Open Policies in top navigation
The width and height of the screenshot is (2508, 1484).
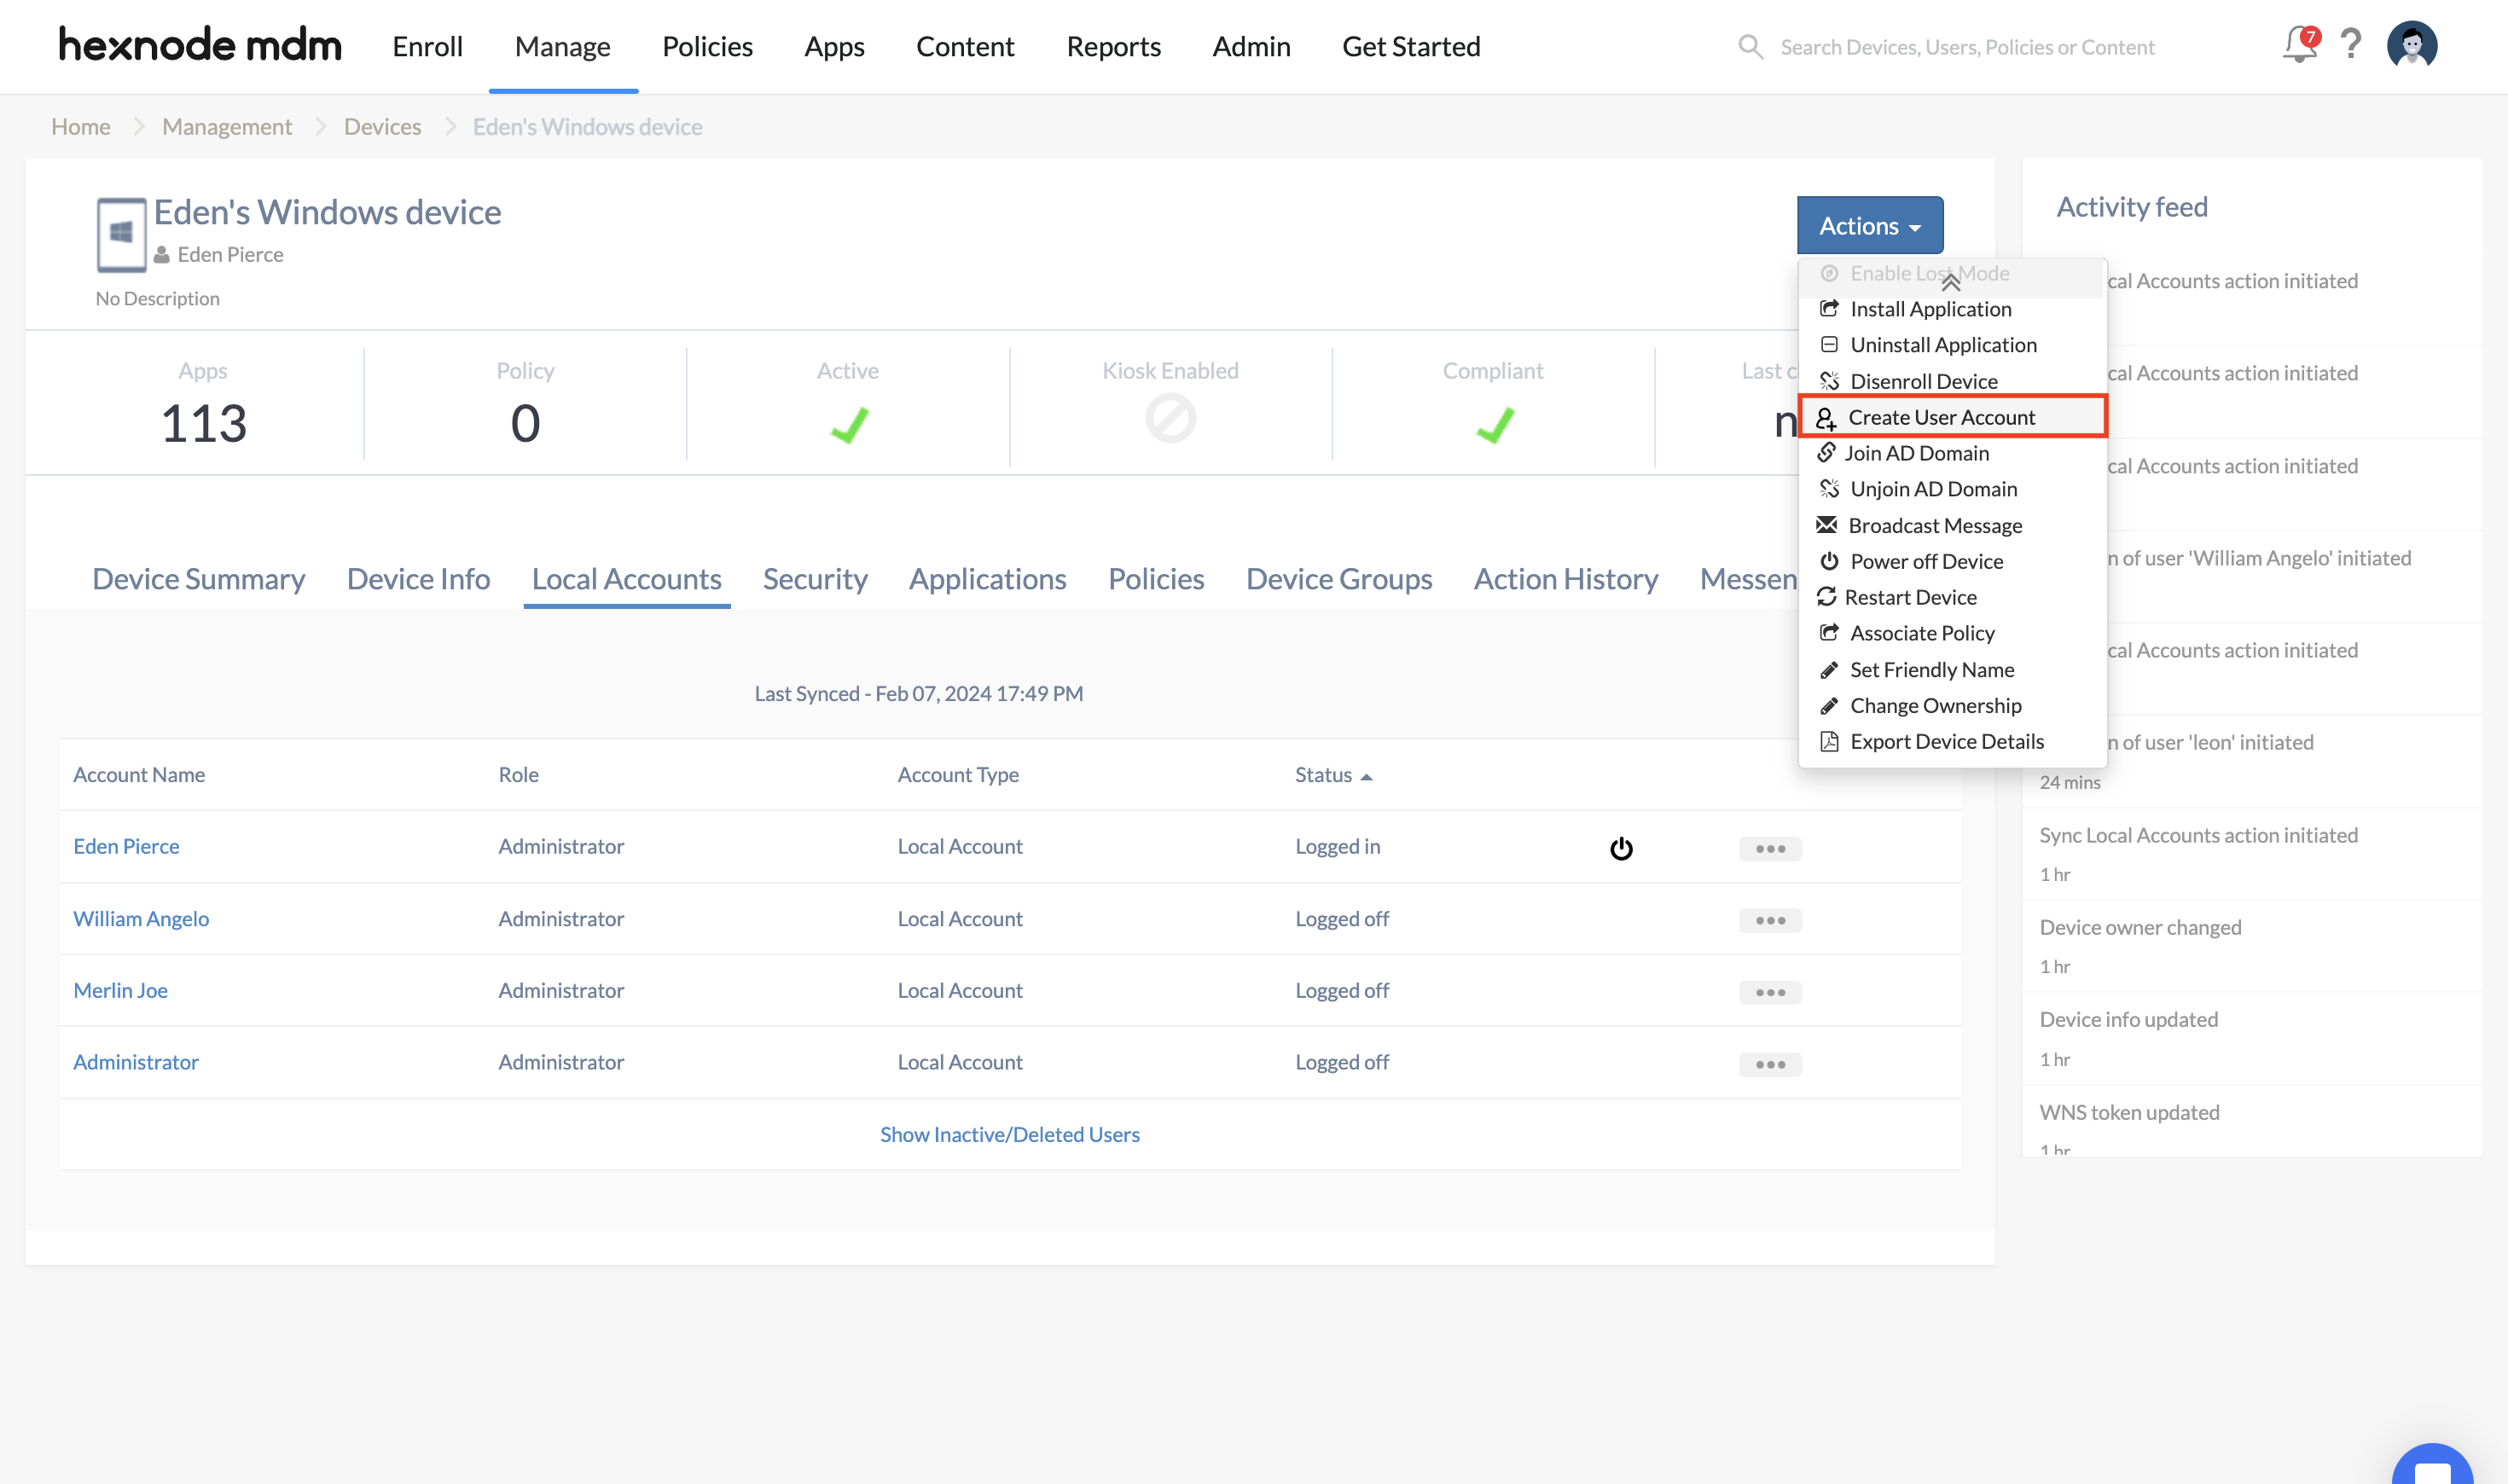tap(707, 46)
